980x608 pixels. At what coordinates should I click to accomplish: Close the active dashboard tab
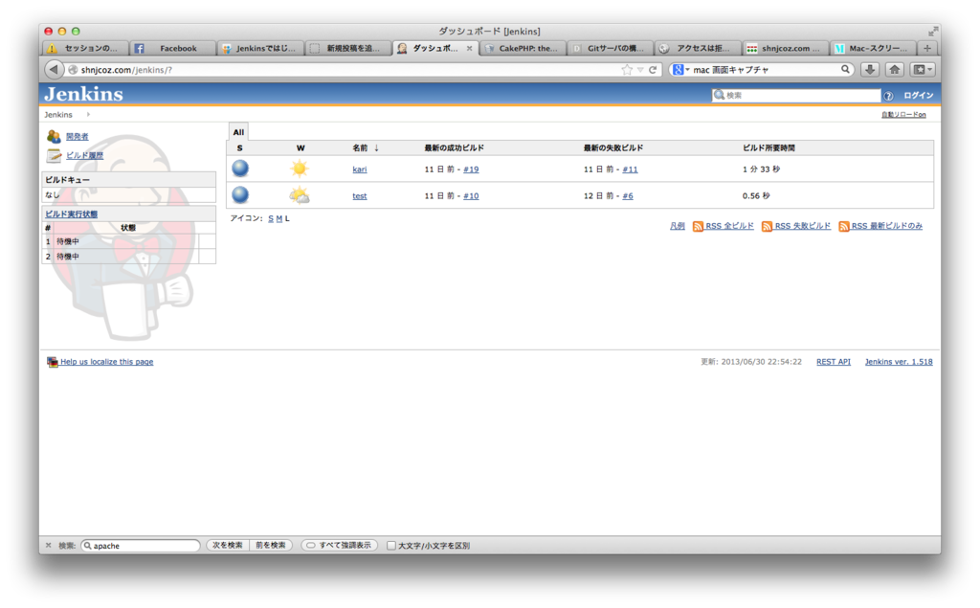click(469, 48)
